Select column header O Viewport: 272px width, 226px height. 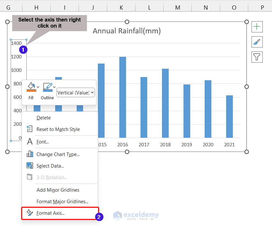click(x=234, y=7)
